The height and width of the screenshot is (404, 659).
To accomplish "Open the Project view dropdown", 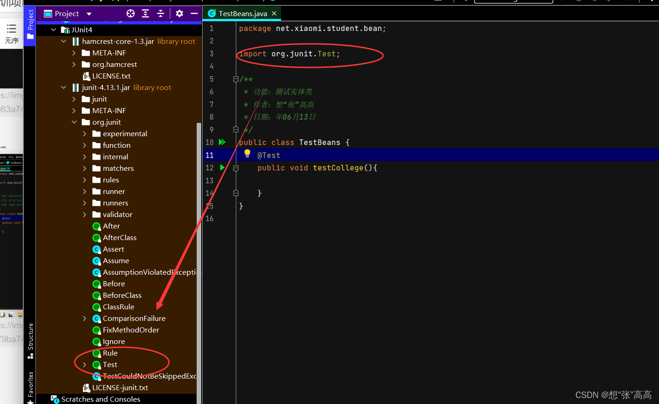I will coord(89,14).
